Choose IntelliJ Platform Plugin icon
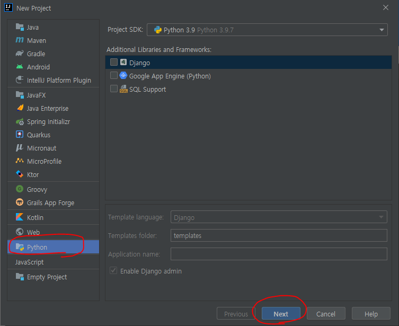Viewport: 399px width, 326px height. (20, 80)
